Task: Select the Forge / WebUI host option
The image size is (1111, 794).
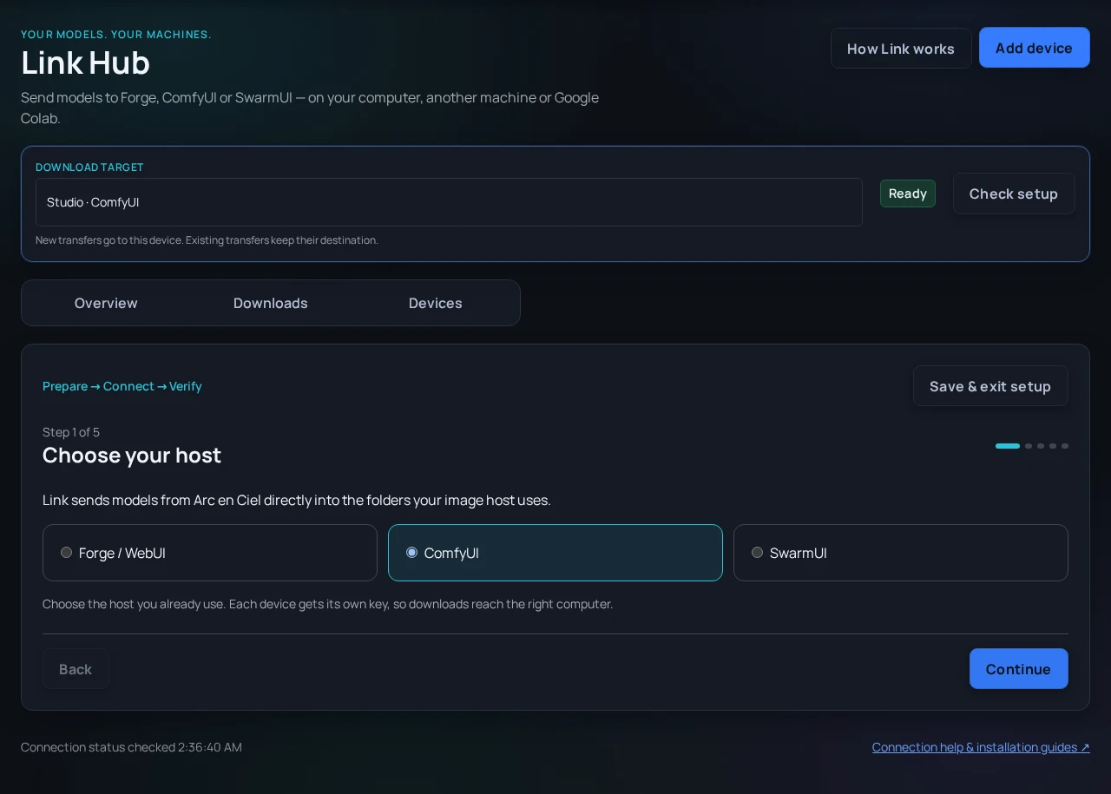Action: (210, 553)
